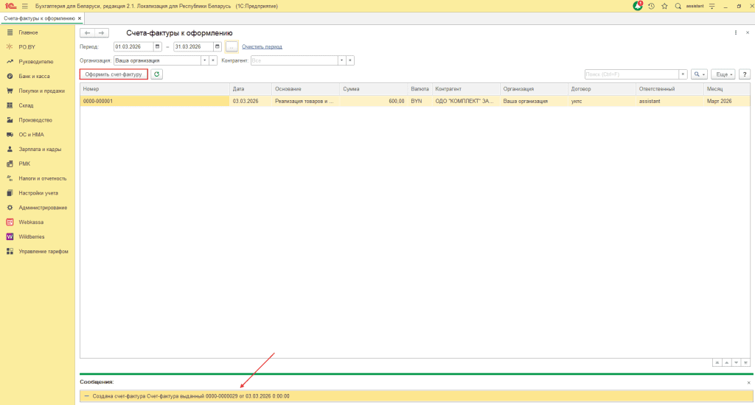Open Банк и касса section
755x405 pixels.
[33, 76]
